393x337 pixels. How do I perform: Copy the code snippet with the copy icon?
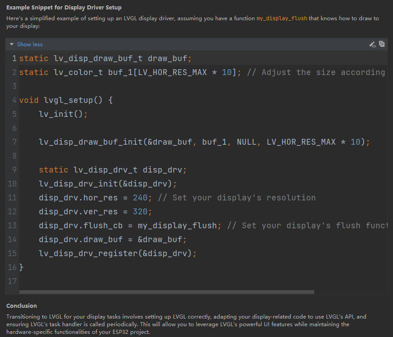[x=382, y=44]
